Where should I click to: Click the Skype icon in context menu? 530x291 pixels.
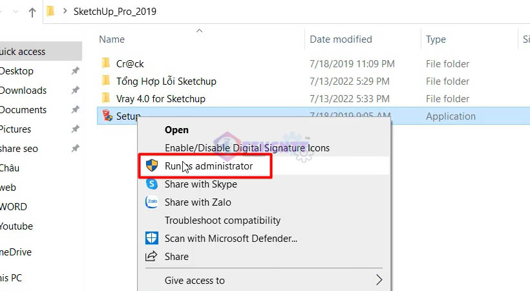[152, 184]
